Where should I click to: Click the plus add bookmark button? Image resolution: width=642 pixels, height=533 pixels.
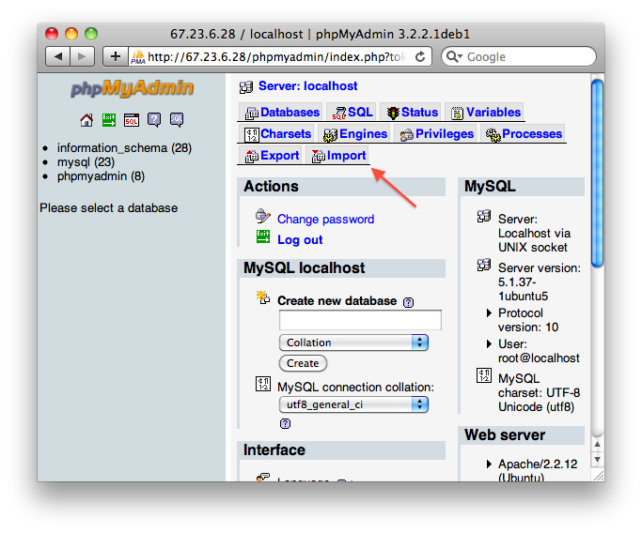click(x=116, y=56)
